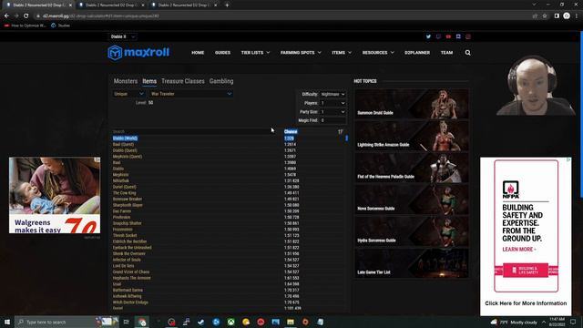Screen dimensions: 583x328
Task: Open the Party Size dropdown
Action: [x=332, y=112]
